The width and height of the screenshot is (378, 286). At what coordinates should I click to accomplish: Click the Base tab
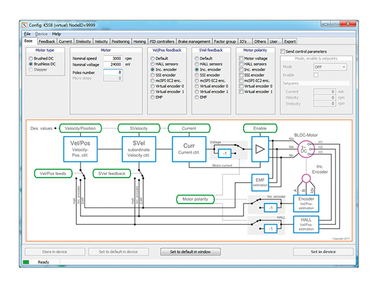pos(29,41)
